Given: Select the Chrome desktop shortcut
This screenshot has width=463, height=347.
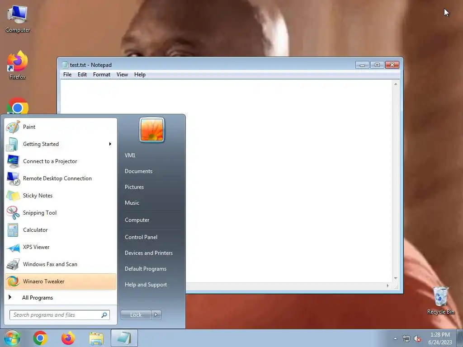Looking at the screenshot, I should [18, 106].
